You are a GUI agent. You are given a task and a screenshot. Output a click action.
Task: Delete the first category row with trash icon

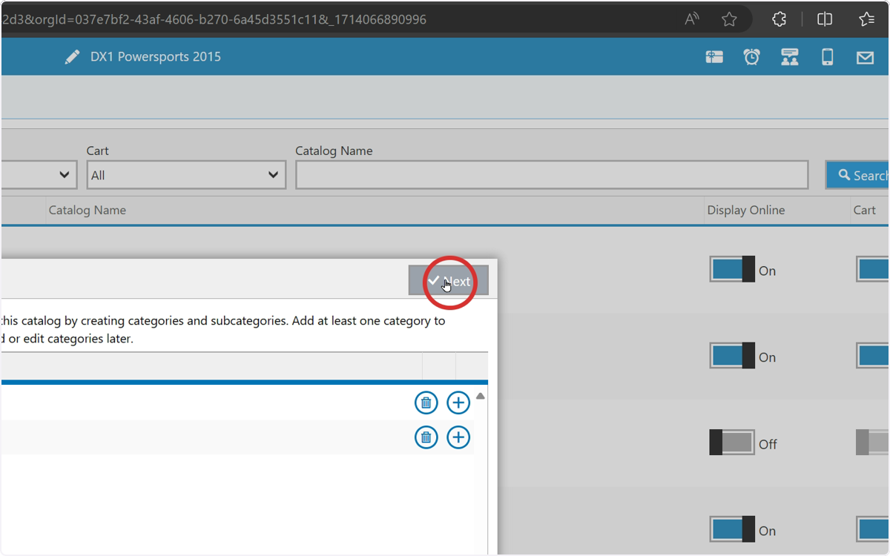coord(426,403)
